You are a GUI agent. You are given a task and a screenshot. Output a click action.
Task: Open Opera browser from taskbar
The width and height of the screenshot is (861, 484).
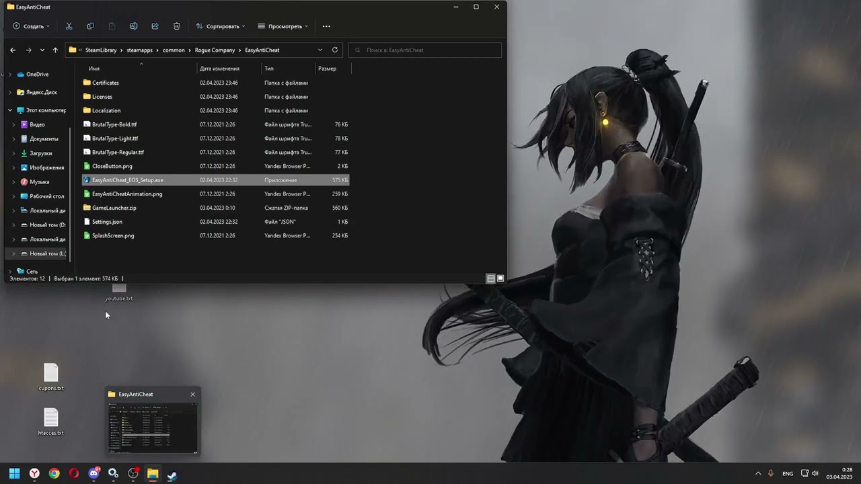[74, 473]
